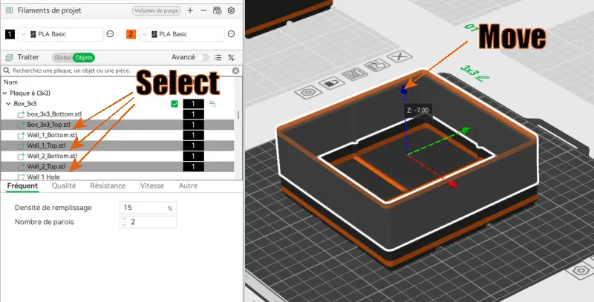Click the Box_3x3 row's faded icon right of filament 1
Screen dimensions: 594x302
pyautogui.click(x=213, y=104)
